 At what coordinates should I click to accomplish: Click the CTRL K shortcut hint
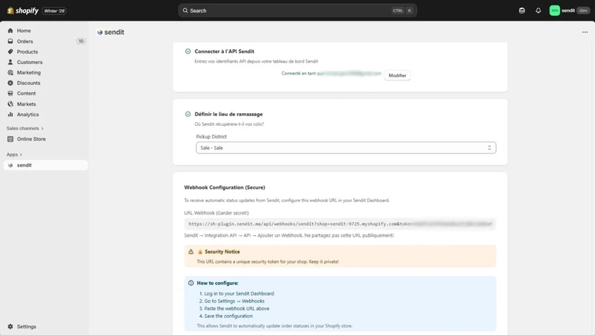(402, 10)
